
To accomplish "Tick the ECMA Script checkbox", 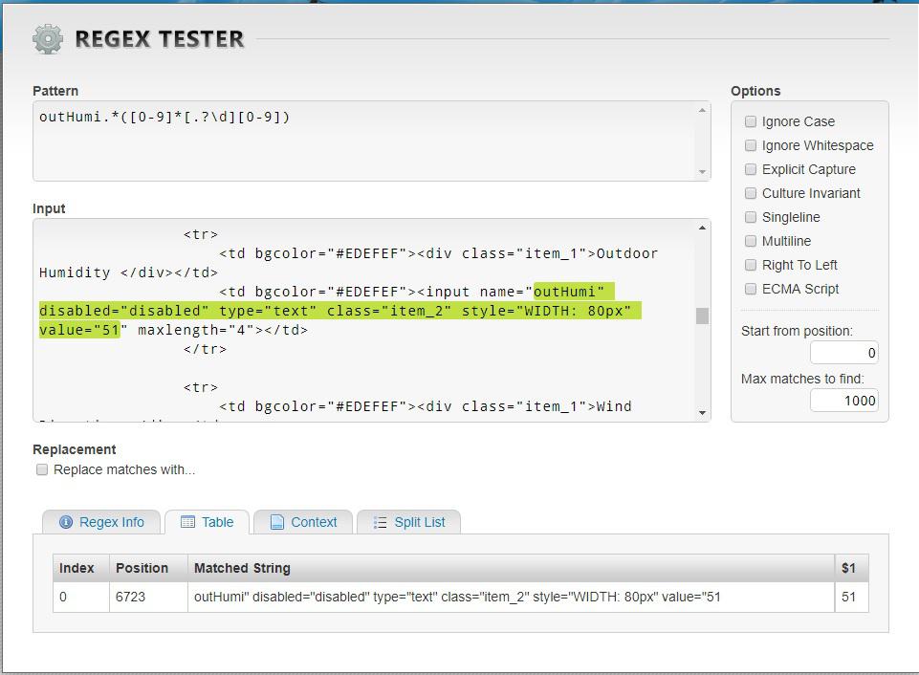I will 751,289.
